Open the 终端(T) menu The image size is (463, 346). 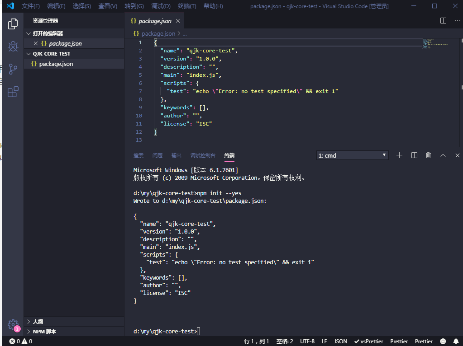coord(187,6)
